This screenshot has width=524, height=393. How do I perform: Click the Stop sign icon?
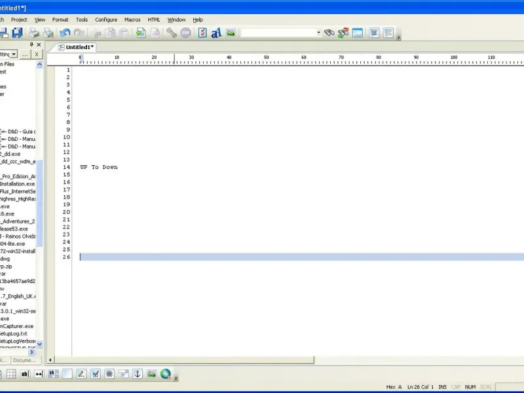tap(185, 33)
